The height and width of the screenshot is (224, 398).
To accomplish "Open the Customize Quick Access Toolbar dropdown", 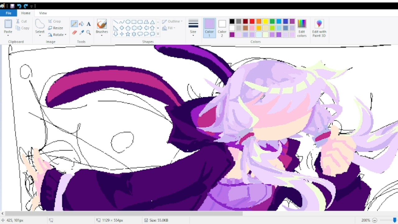I will click(32, 6).
